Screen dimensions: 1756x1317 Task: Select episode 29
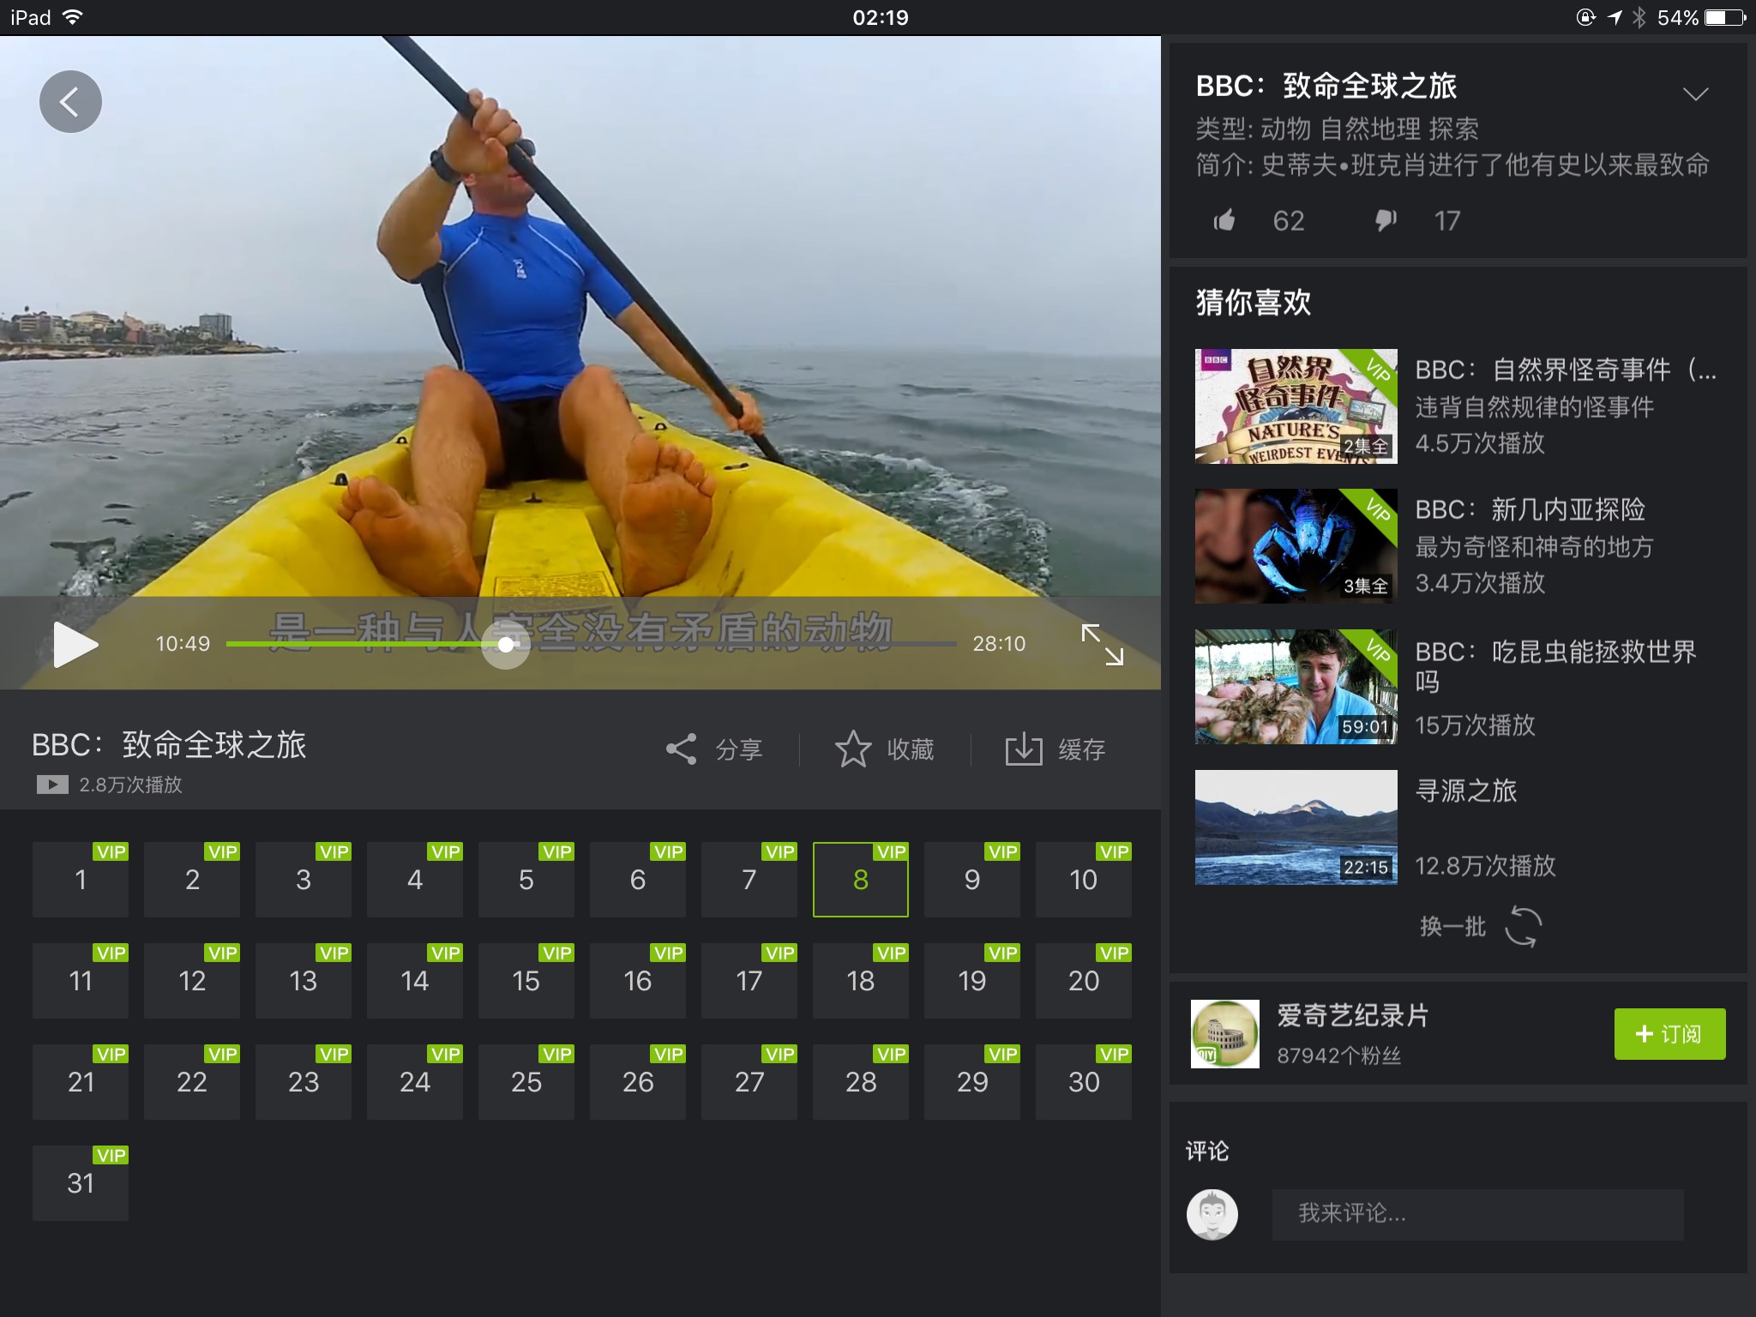(972, 1082)
